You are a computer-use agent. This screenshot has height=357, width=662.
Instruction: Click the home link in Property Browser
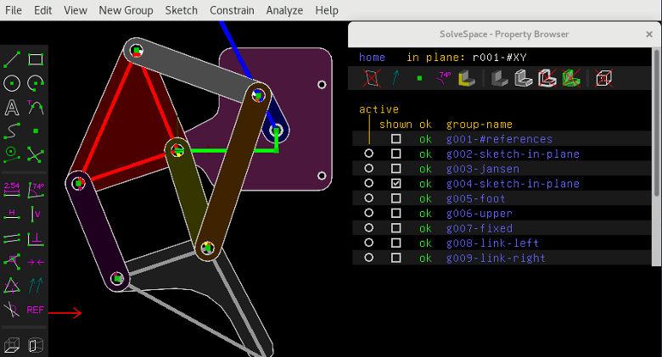(372, 58)
